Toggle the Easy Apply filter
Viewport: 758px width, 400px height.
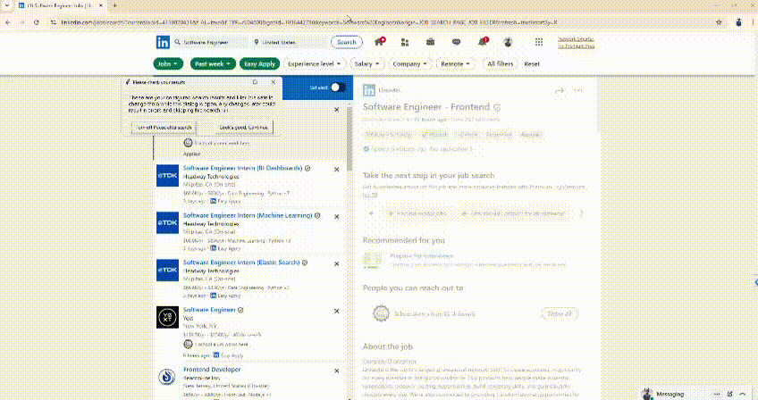(260, 64)
